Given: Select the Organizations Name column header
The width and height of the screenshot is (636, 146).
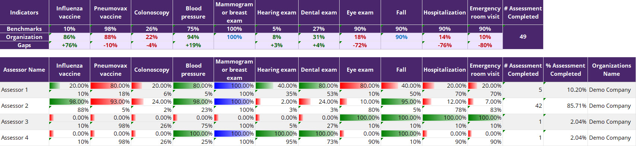Looking at the screenshot, I should (611, 69).
